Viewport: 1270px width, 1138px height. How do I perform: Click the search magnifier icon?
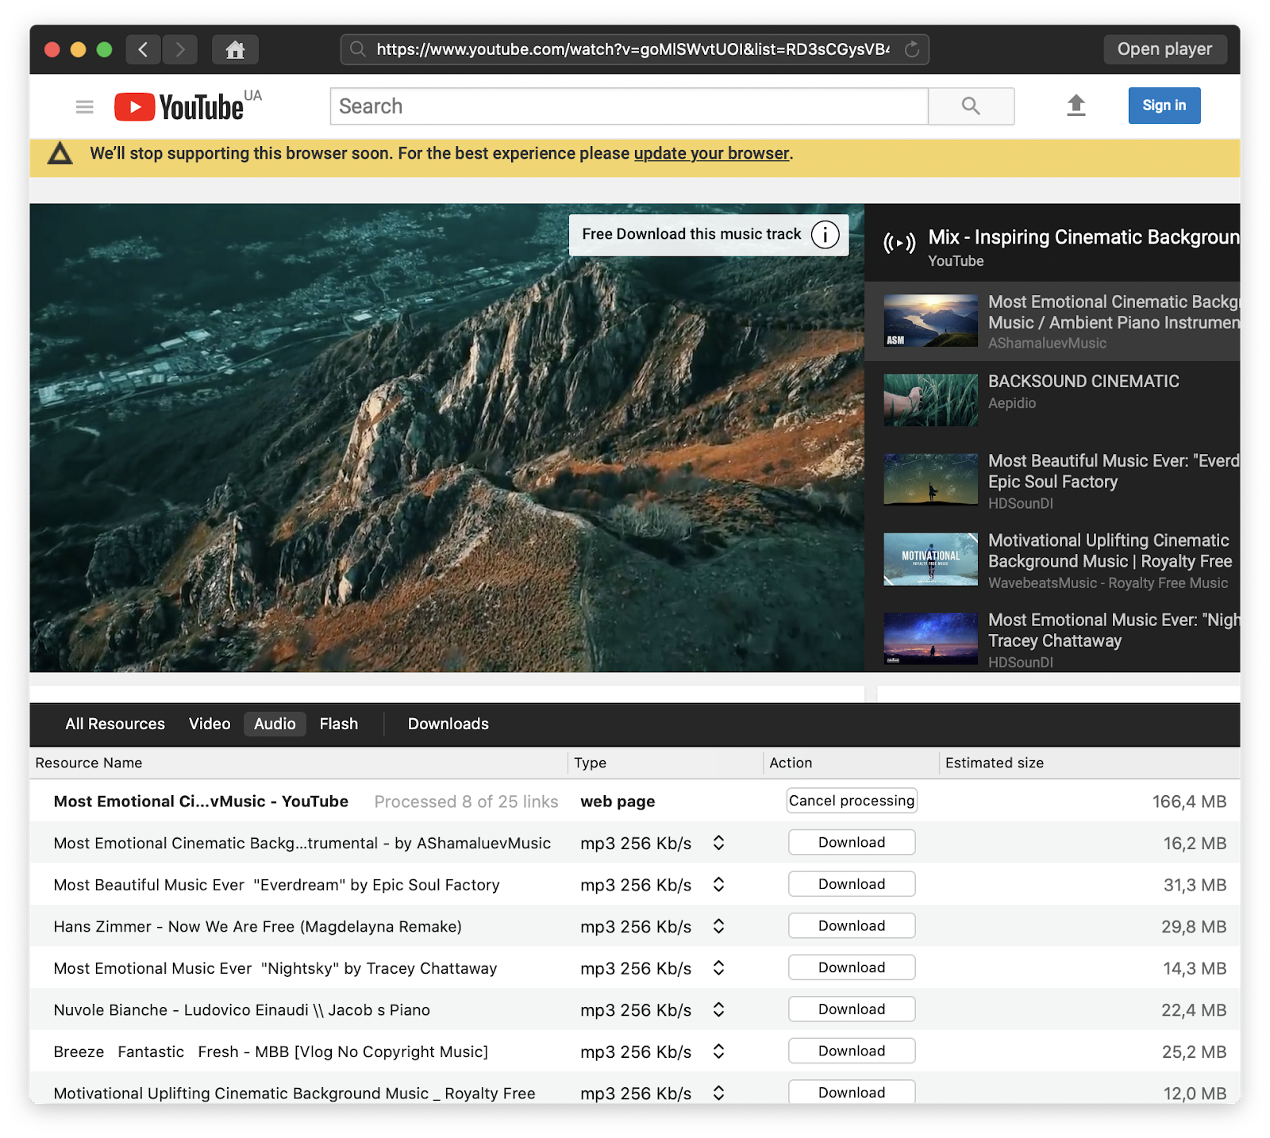point(971,106)
